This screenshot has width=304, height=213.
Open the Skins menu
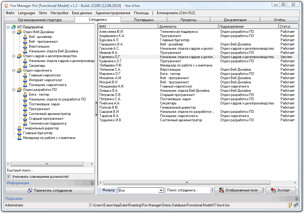tap(43, 13)
